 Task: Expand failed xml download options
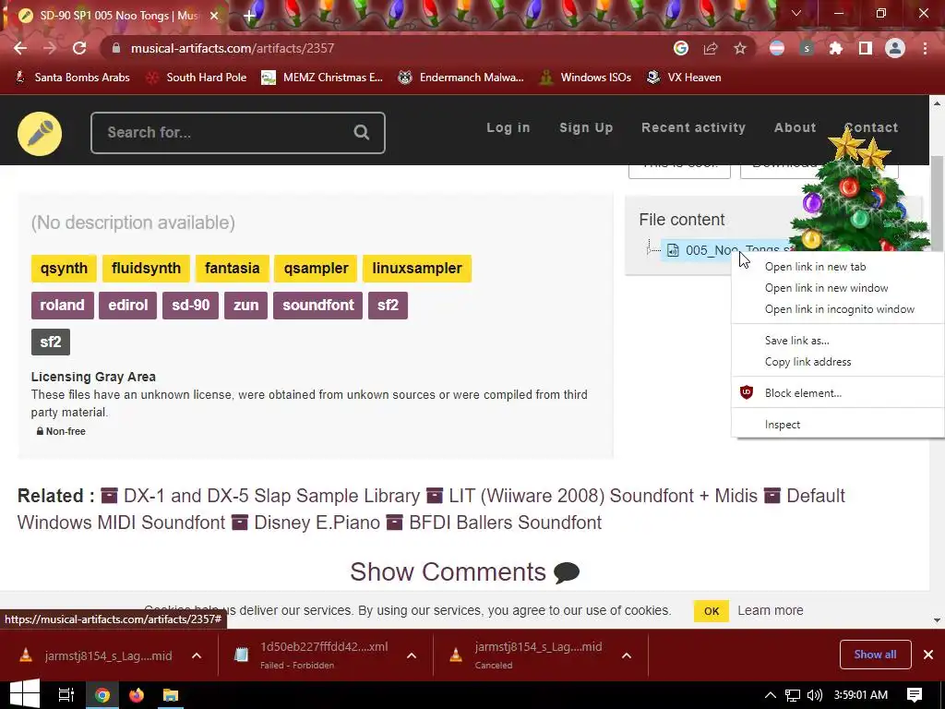(412, 655)
